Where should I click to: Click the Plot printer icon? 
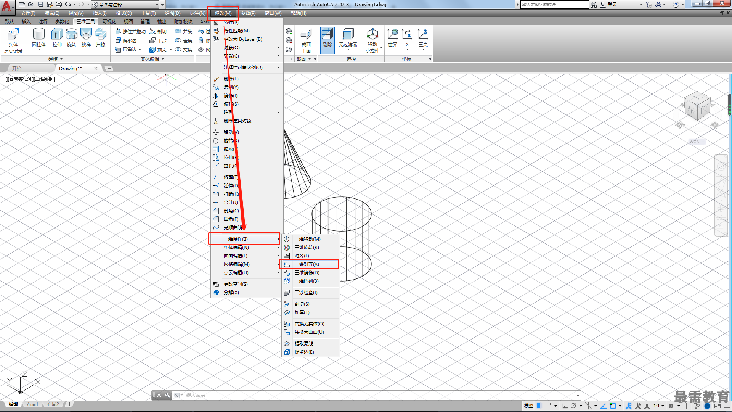[59, 5]
